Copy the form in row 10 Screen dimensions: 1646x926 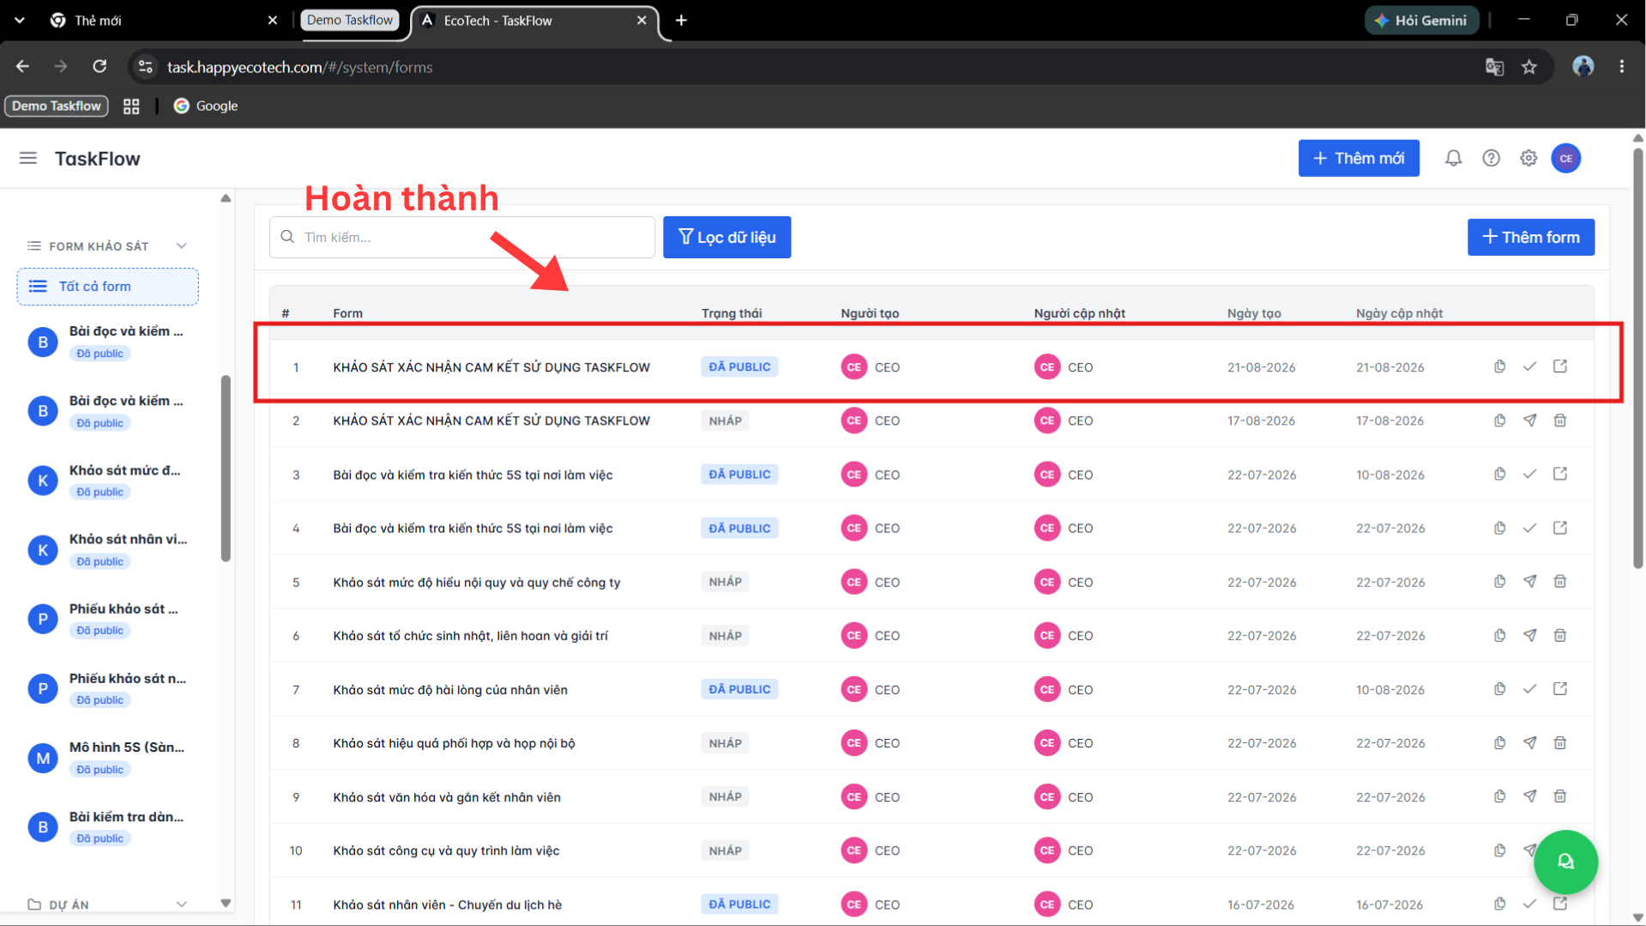[1499, 850]
